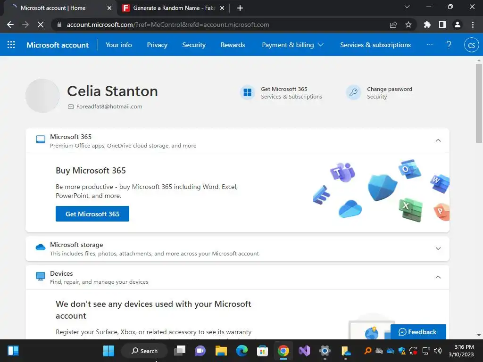Launch Microsoft Edge from the taskbar
Screen dimensions: 483x362
point(242,351)
